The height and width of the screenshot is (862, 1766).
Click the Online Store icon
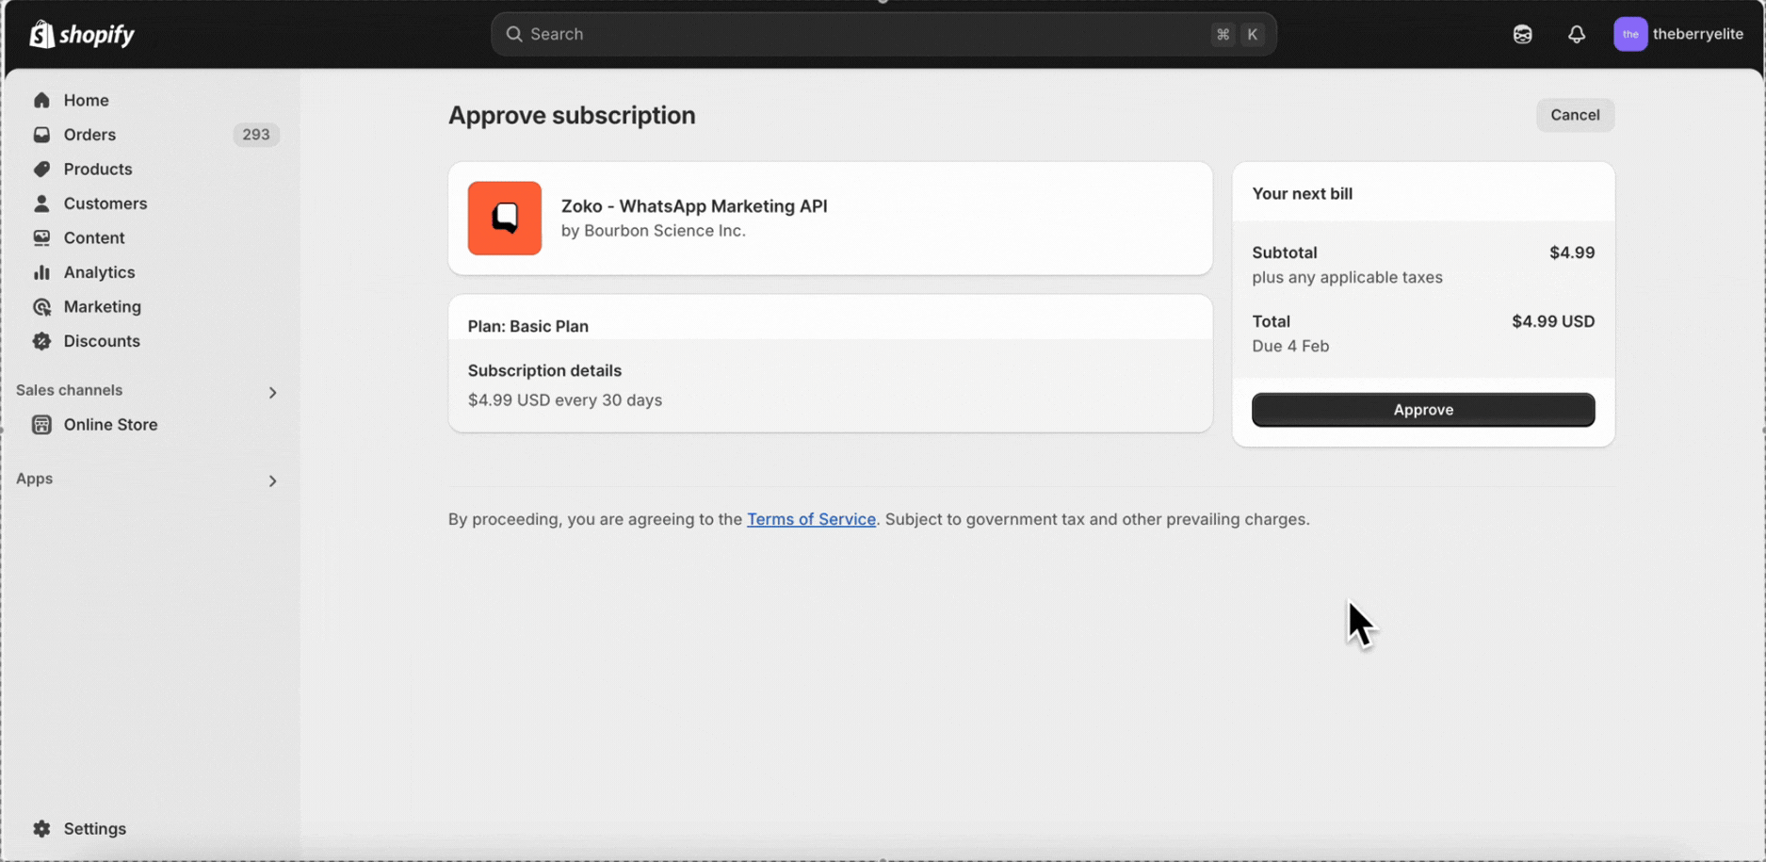click(x=41, y=425)
